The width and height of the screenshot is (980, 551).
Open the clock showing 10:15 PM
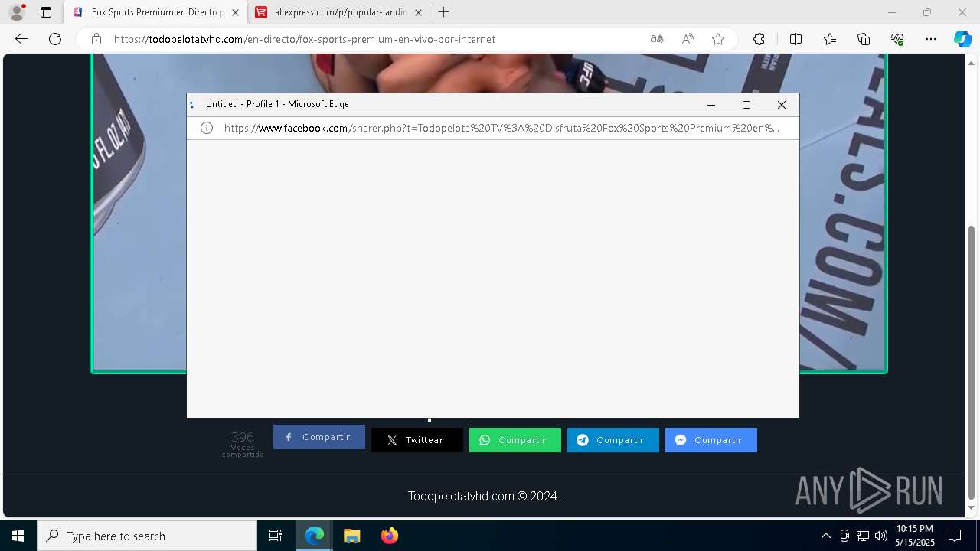coord(915,536)
